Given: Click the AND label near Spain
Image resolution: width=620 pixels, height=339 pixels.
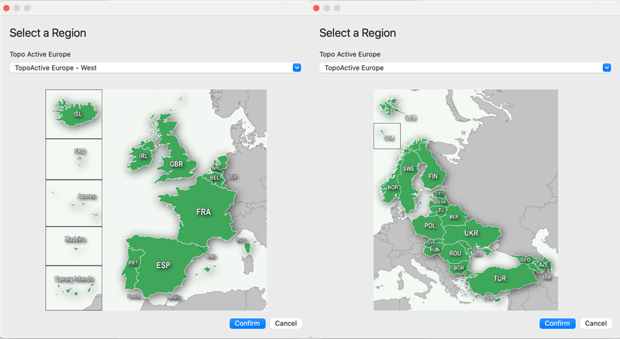Looking at the screenshot, I should click(211, 256).
